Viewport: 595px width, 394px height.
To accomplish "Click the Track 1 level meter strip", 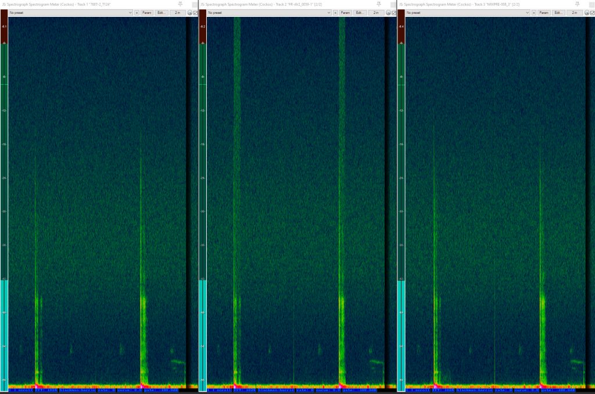I will (3, 203).
